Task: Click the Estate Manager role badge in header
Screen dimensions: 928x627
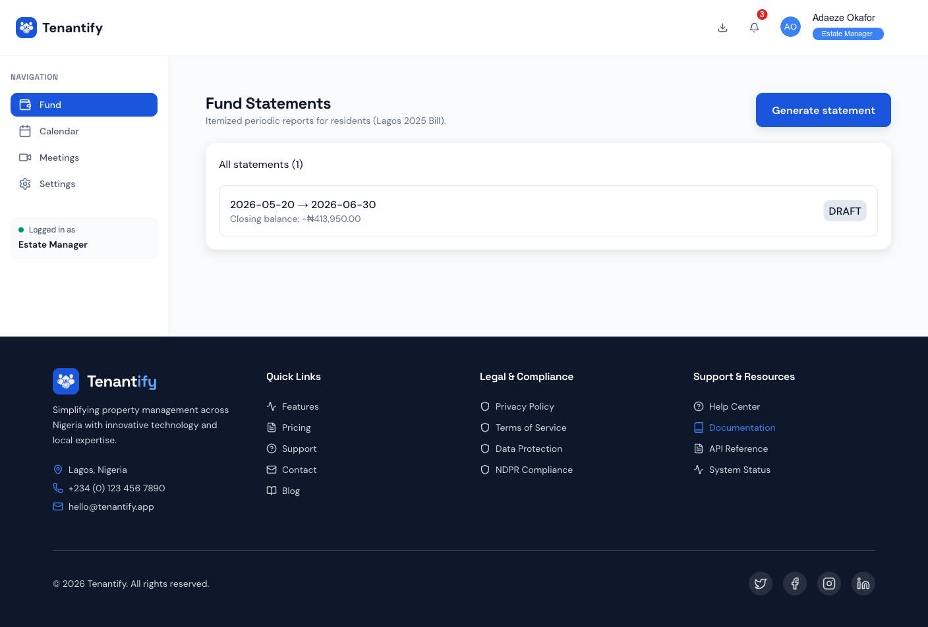Action: click(x=848, y=34)
